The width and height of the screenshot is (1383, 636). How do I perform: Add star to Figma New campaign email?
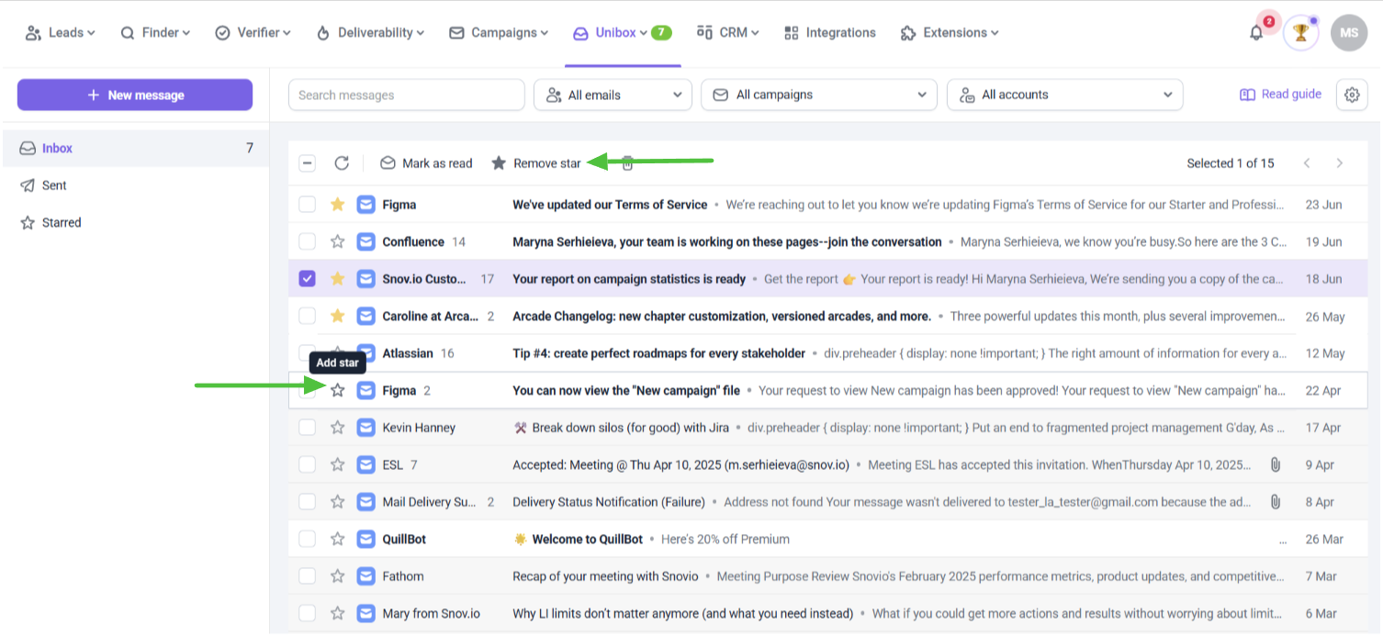tap(337, 390)
